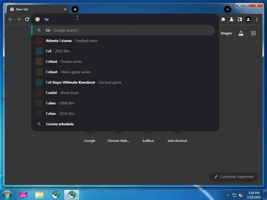The height and width of the screenshot is (200, 267).
Task: Open the Experiments flask icon in toolbar
Action: tap(232, 19)
